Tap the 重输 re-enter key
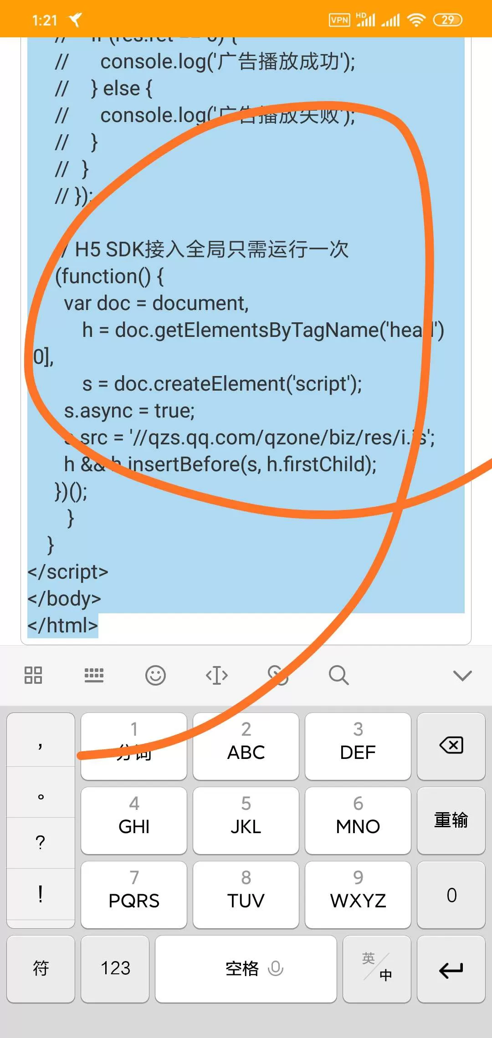The width and height of the screenshot is (492, 1038). point(451,820)
